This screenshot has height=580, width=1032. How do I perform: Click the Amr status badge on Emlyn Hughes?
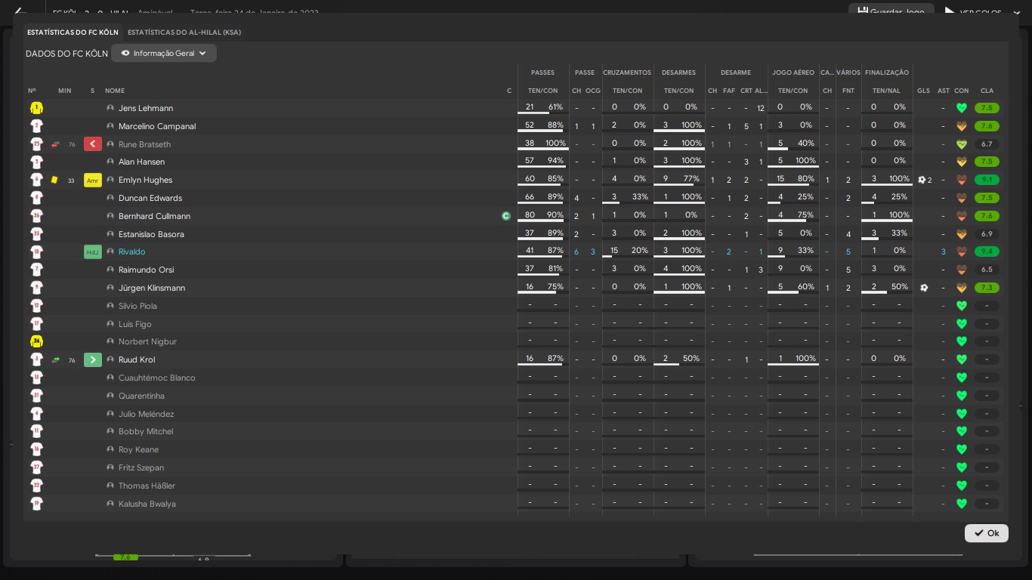(93, 180)
